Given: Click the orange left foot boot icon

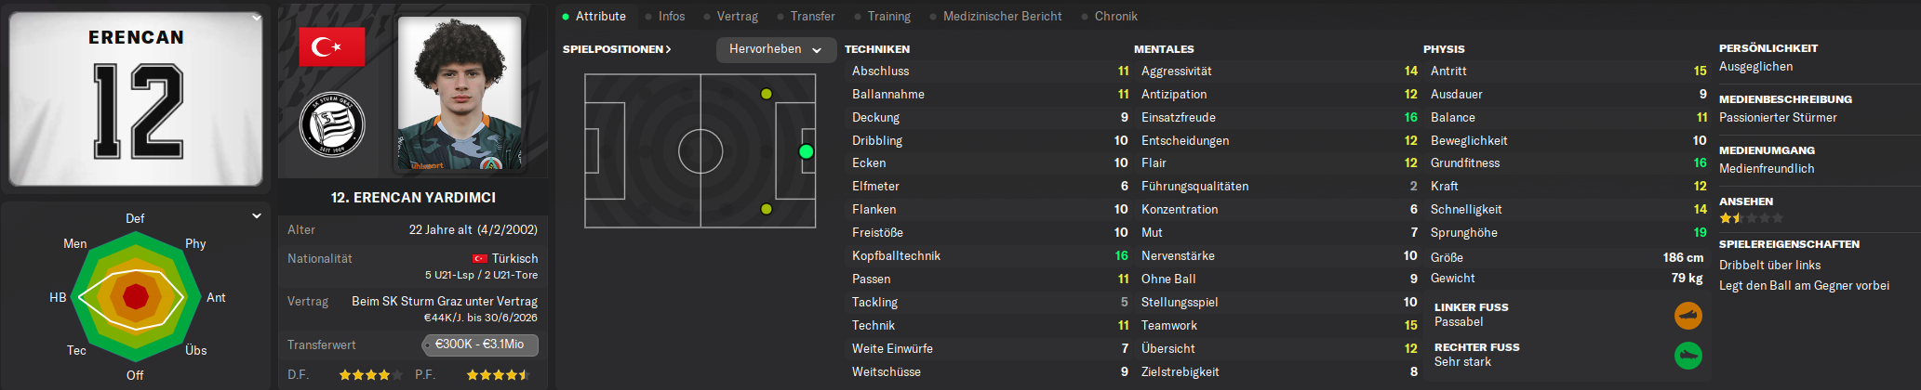Looking at the screenshot, I should 1688,316.
